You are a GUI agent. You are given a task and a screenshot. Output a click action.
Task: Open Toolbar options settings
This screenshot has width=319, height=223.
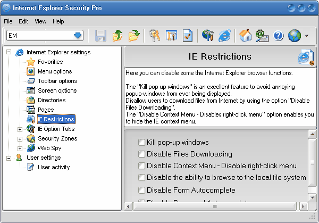point(57,81)
